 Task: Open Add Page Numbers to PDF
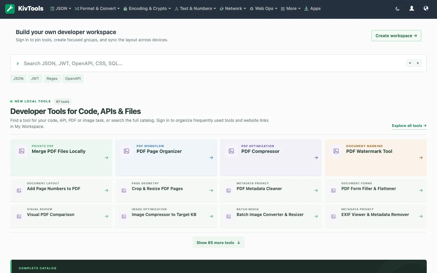(61, 190)
